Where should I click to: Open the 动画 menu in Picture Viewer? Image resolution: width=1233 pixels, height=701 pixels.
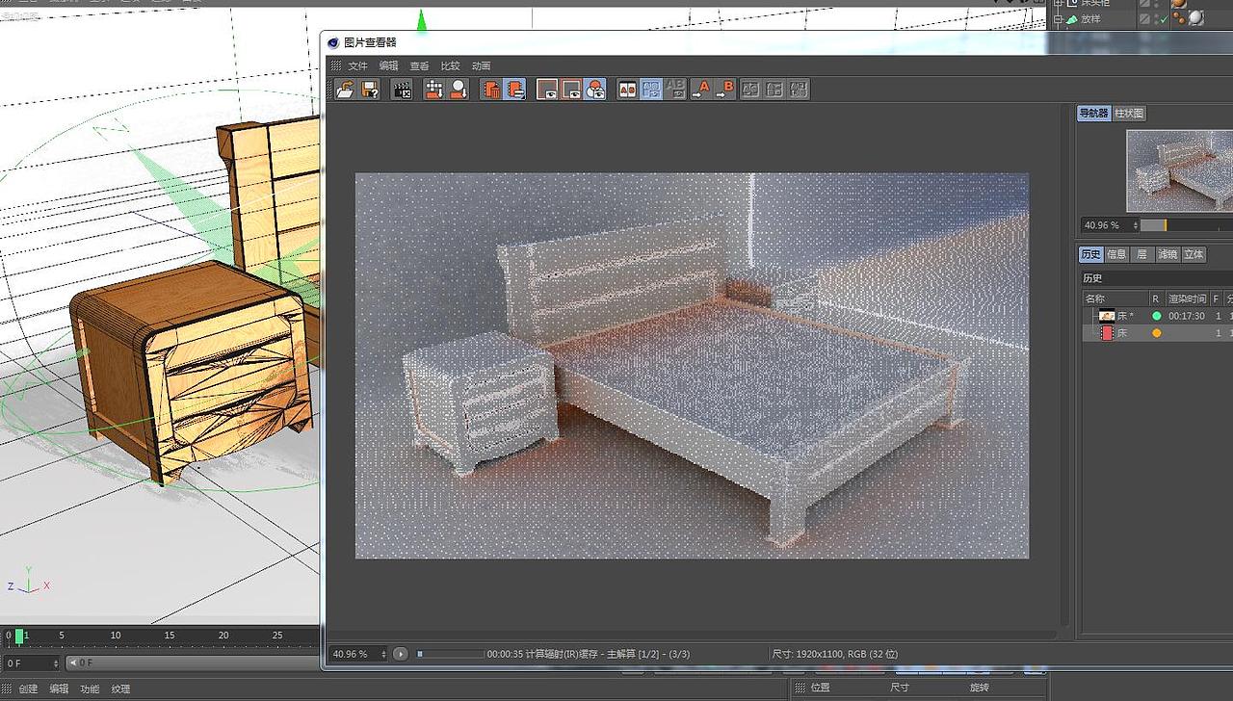point(481,66)
